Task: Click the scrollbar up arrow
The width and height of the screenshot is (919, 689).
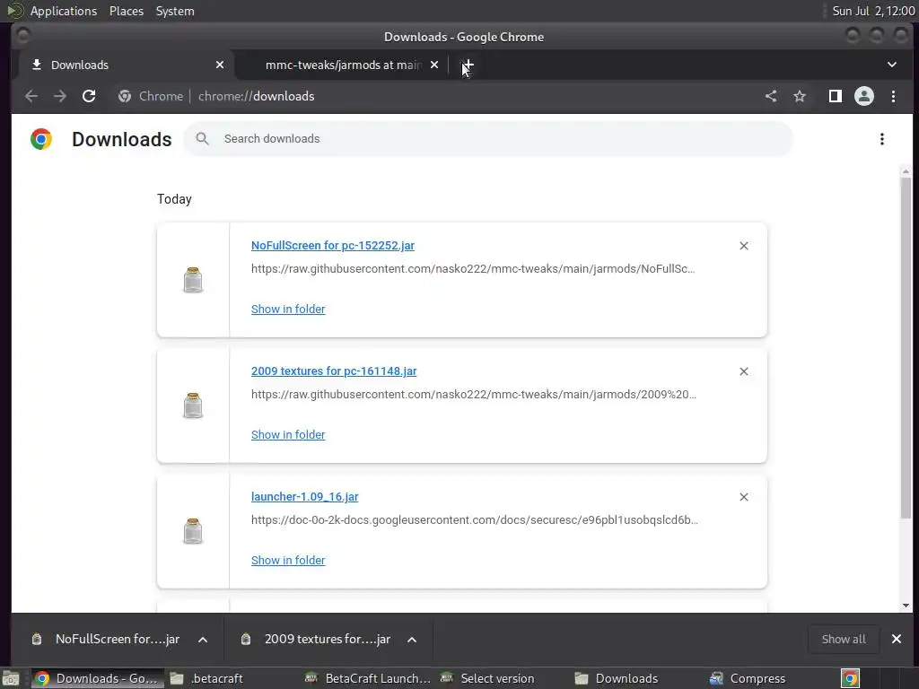Action: point(906,171)
